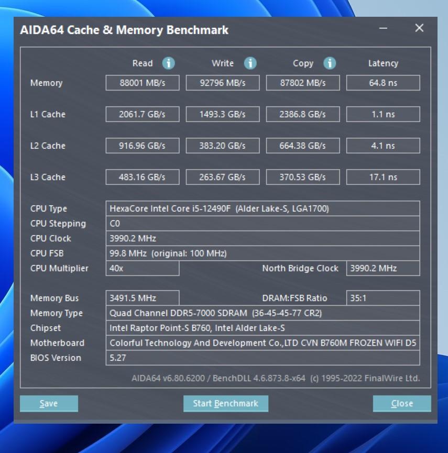Screen dimensions: 448x453
Task: Click Start Benchmark button
Action: click(225, 403)
